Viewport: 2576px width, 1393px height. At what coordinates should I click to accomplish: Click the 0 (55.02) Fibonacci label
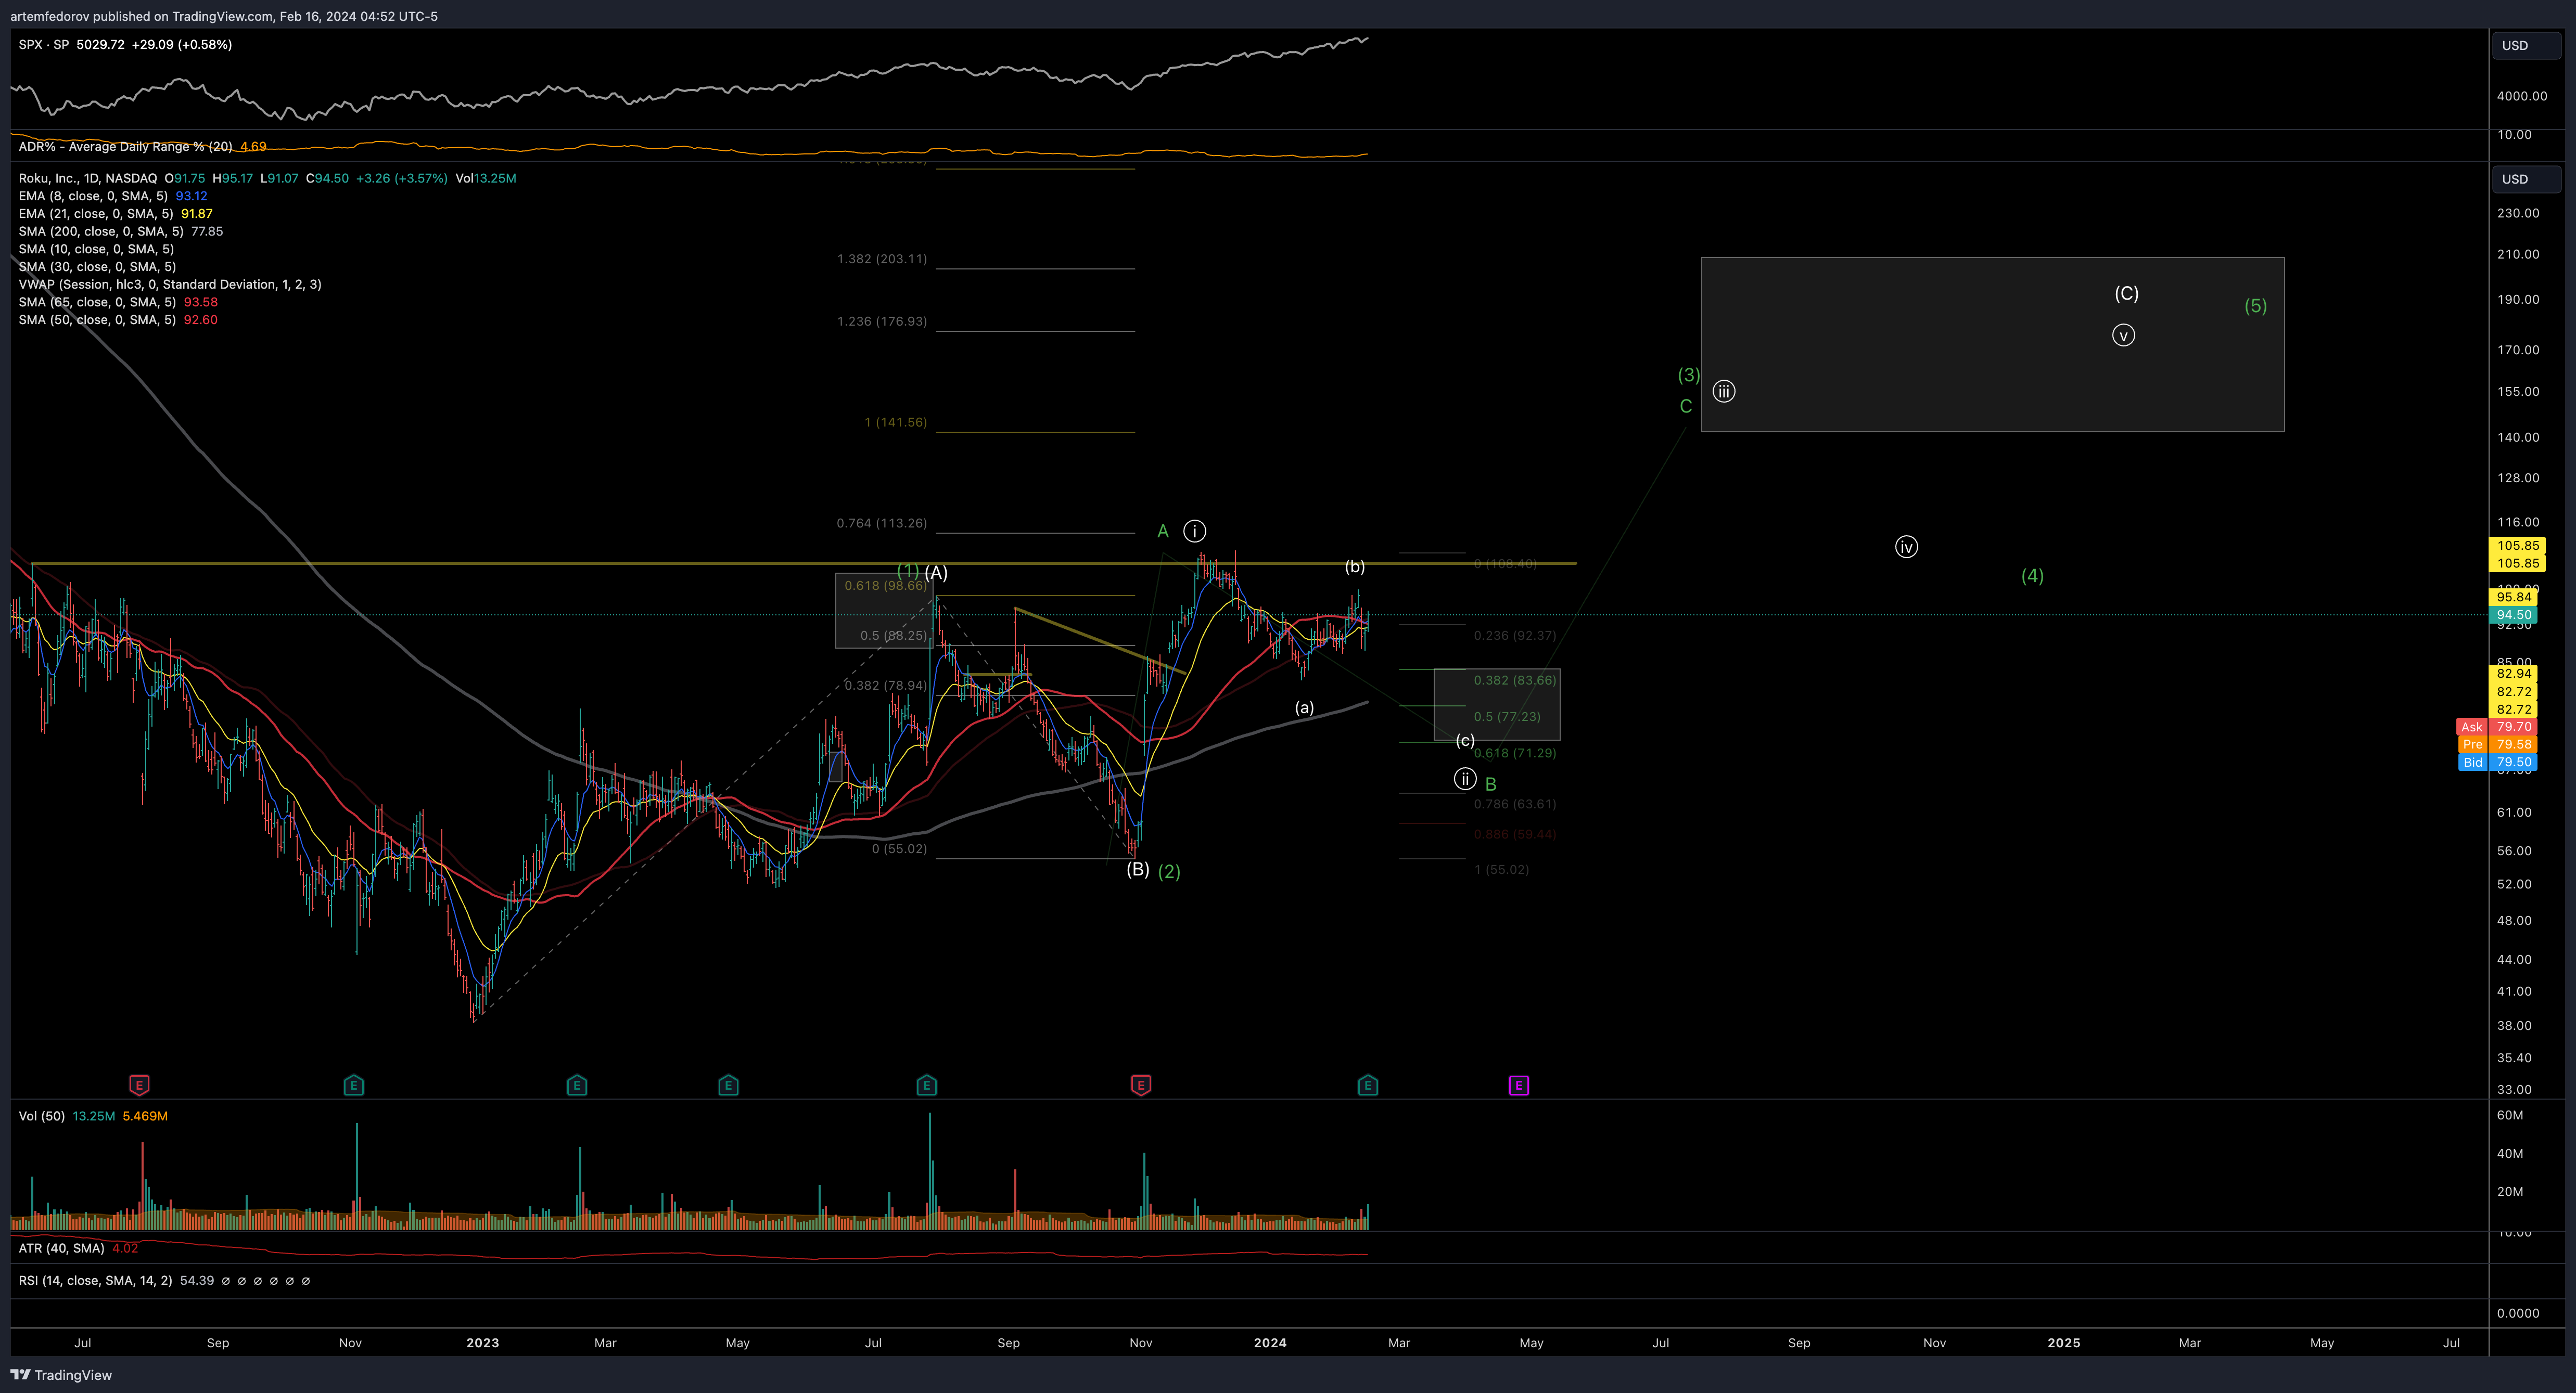click(899, 849)
